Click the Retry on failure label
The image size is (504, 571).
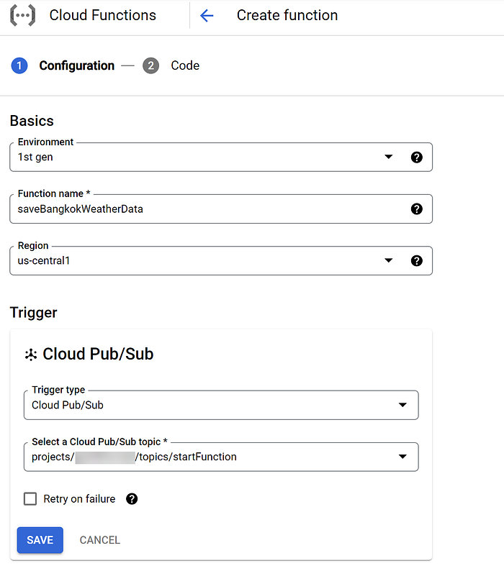coord(79,499)
